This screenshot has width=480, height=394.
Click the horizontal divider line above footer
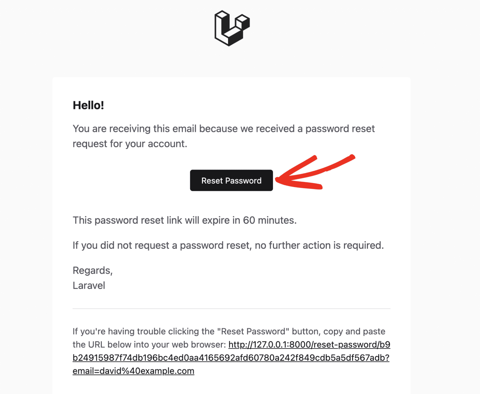click(x=231, y=309)
